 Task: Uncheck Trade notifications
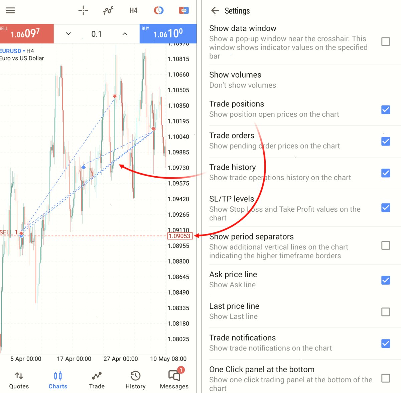tap(386, 343)
